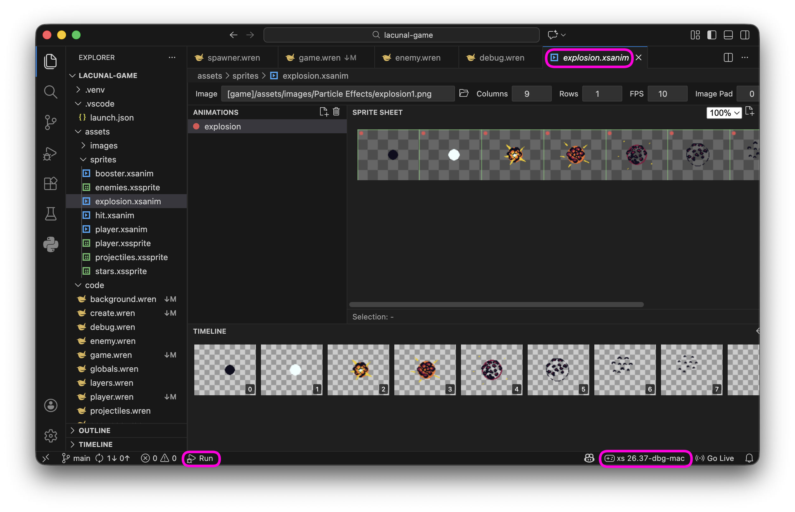This screenshot has height=512, width=795.
Task: Open Explorer Views and More Actions ellipsis
Action: click(x=172, y=57)
